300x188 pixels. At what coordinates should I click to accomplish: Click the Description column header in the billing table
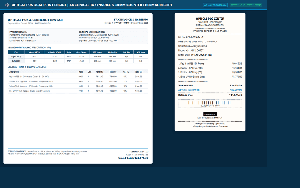point(14,72)
